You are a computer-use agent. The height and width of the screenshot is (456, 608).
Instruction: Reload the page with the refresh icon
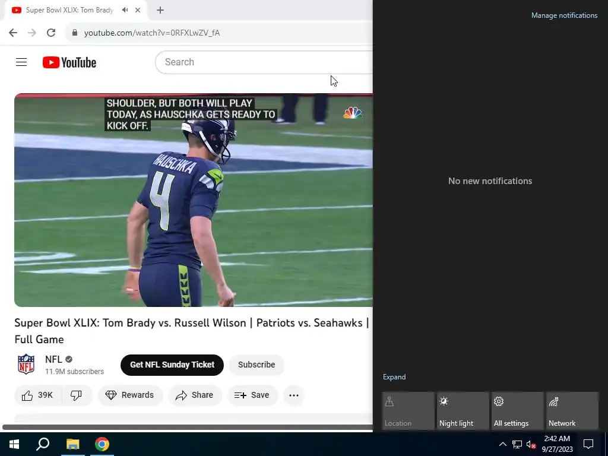click(51, 33)
